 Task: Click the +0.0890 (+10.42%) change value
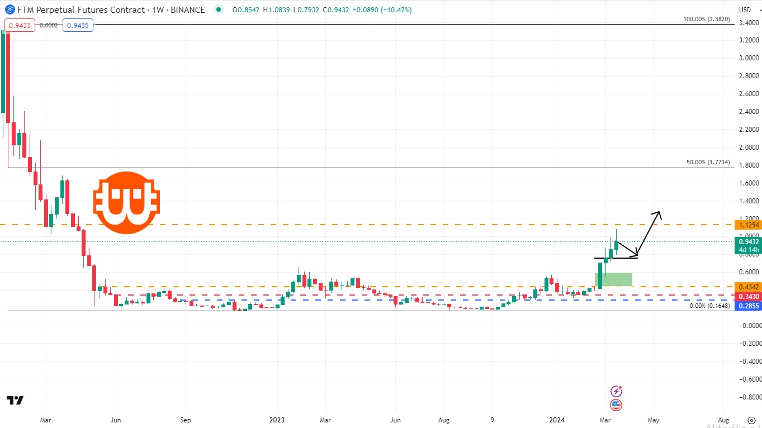click(383, 9)
